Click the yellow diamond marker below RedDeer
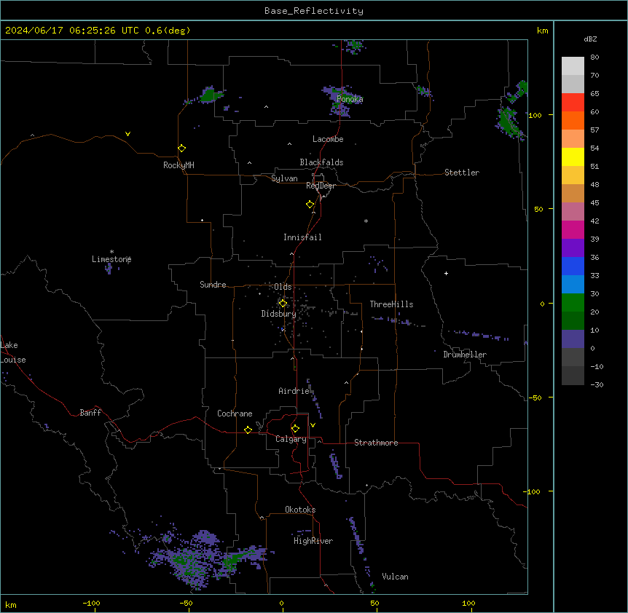Viewport: 628px width, 613px height. pyautogui.click(x=310, y=205)
